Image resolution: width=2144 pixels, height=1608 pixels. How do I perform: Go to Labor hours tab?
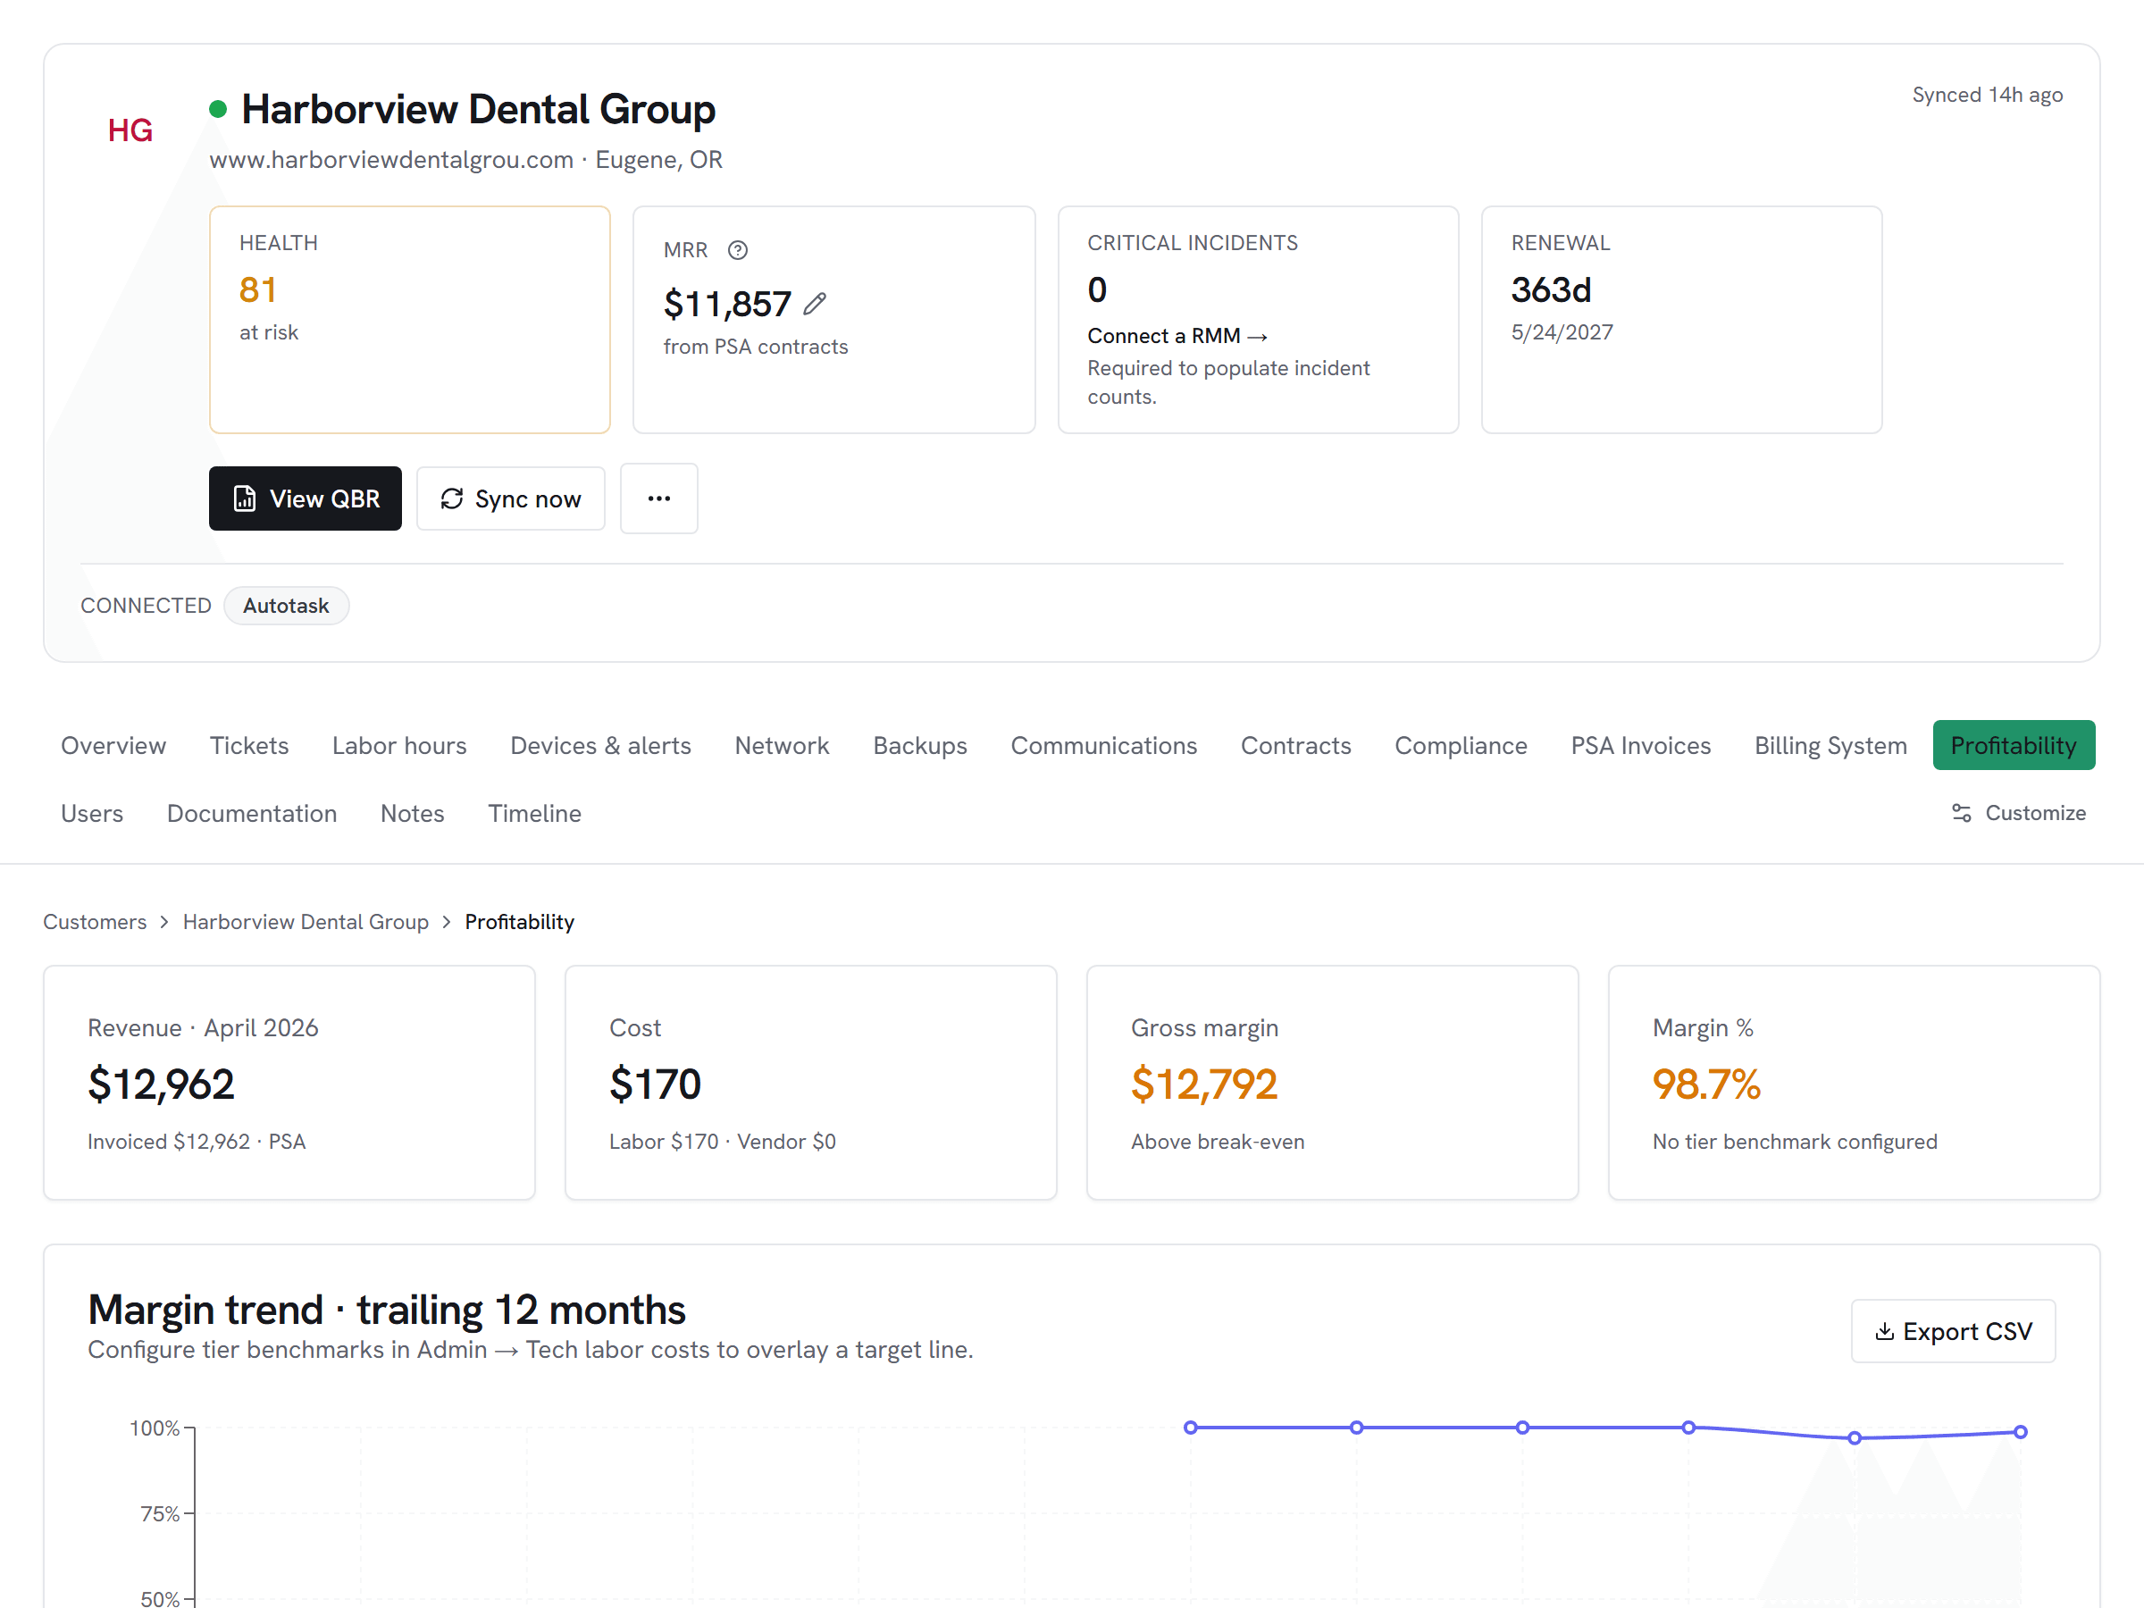point(399,745)
